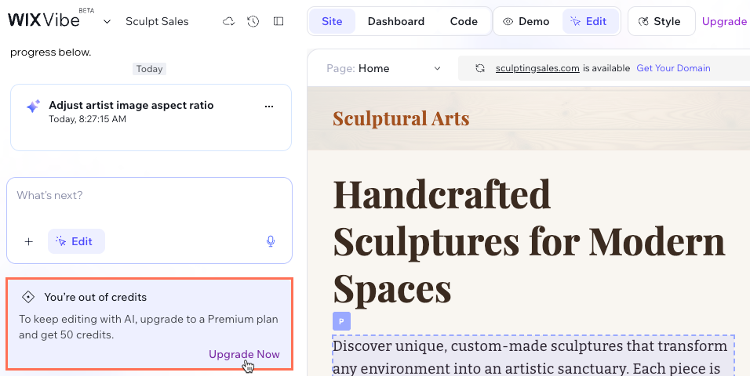750x376 pixels.
Task: Open the version history clock icon
Action: (253, 21)
